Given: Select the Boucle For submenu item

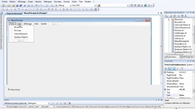Looking at the screenshot, I should coord(18,27).
